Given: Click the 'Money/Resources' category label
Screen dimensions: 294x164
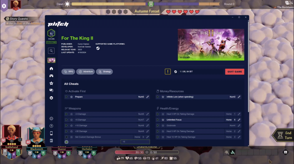Looking at the screenshot, I should point(172,91).
